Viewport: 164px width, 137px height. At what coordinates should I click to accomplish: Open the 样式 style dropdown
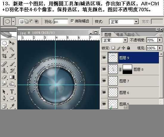tap(136, 22)
